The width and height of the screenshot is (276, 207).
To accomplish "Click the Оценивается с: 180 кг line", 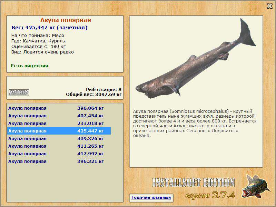I will [x=39, y=47].
